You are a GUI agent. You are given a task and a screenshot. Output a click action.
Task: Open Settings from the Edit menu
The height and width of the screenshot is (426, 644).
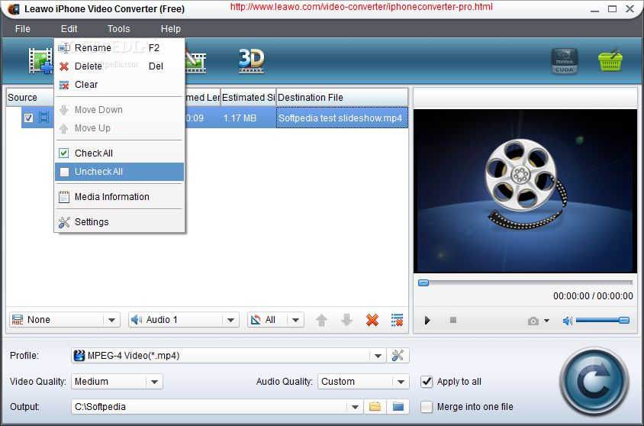point(119,222)
